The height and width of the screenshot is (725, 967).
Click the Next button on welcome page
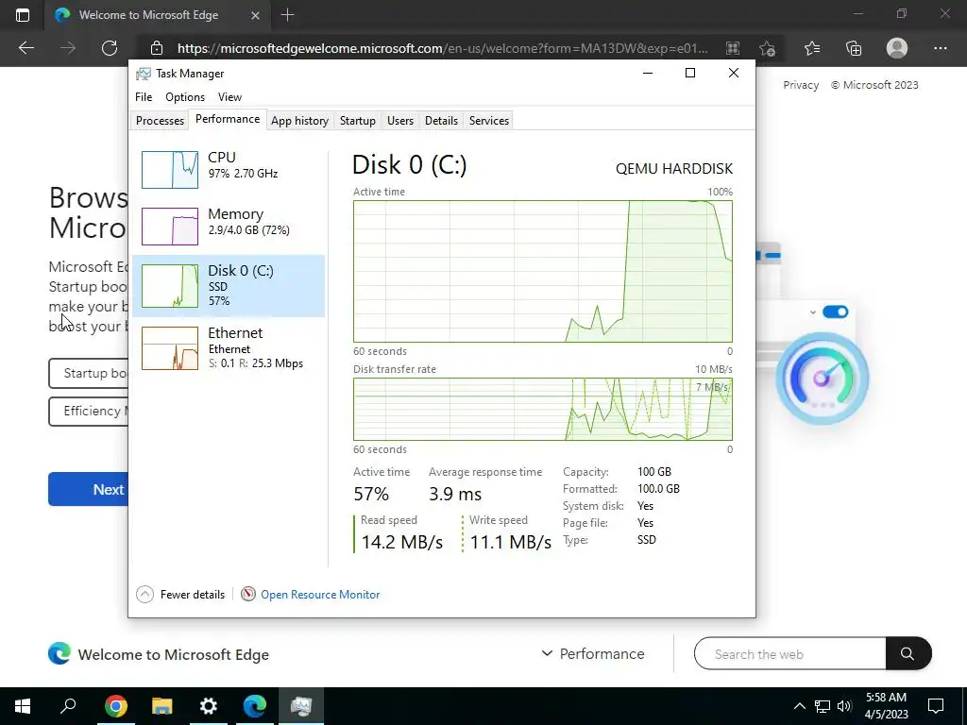(88, 489)
